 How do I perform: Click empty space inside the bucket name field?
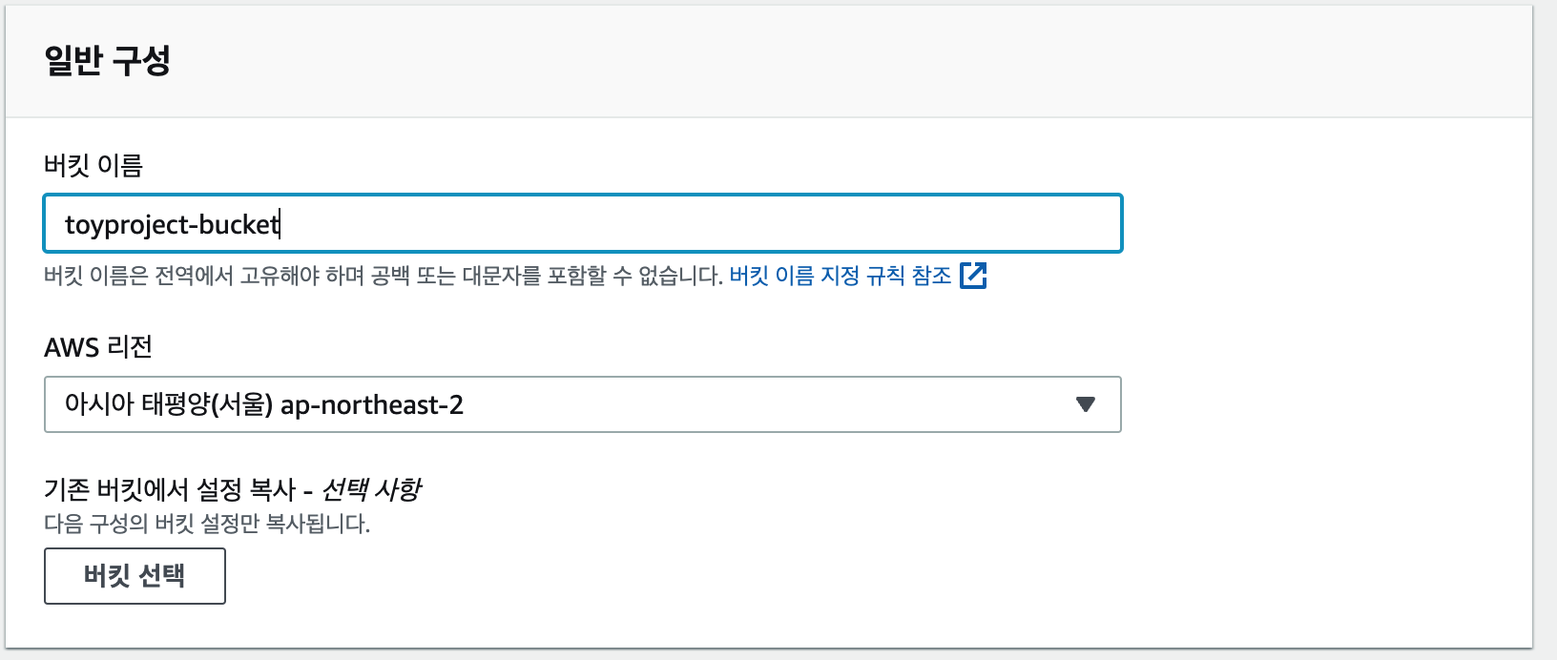(701, 224)
